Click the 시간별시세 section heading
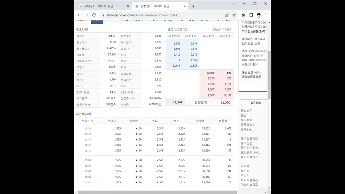 click(x=83, y=114)
